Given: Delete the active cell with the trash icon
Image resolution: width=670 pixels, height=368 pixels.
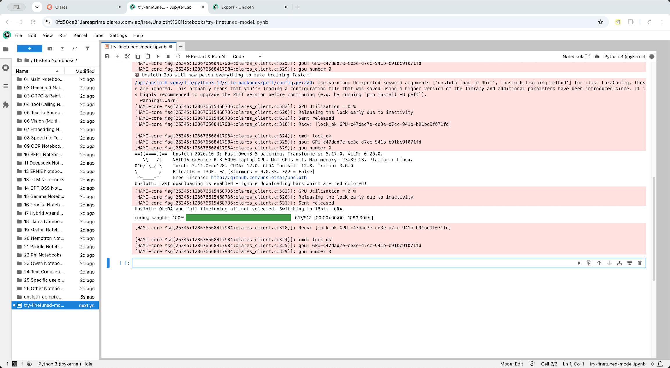Looking at the screenshot, I should click(640, 263).
